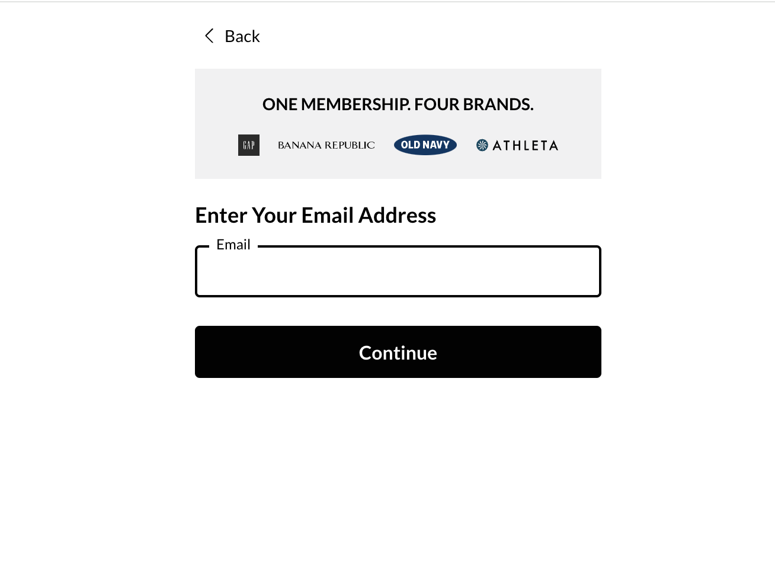Click the Athleta pinwheel icon
The height and width of the screenshot is (577, 775).
(x=482, y=145)
